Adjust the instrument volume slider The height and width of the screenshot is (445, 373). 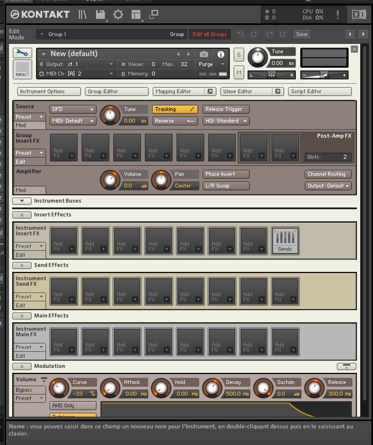coord(324,75)
